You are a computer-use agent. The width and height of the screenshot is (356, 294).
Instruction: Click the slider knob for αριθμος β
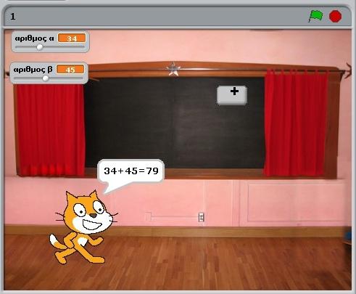[x=46, y=78]
